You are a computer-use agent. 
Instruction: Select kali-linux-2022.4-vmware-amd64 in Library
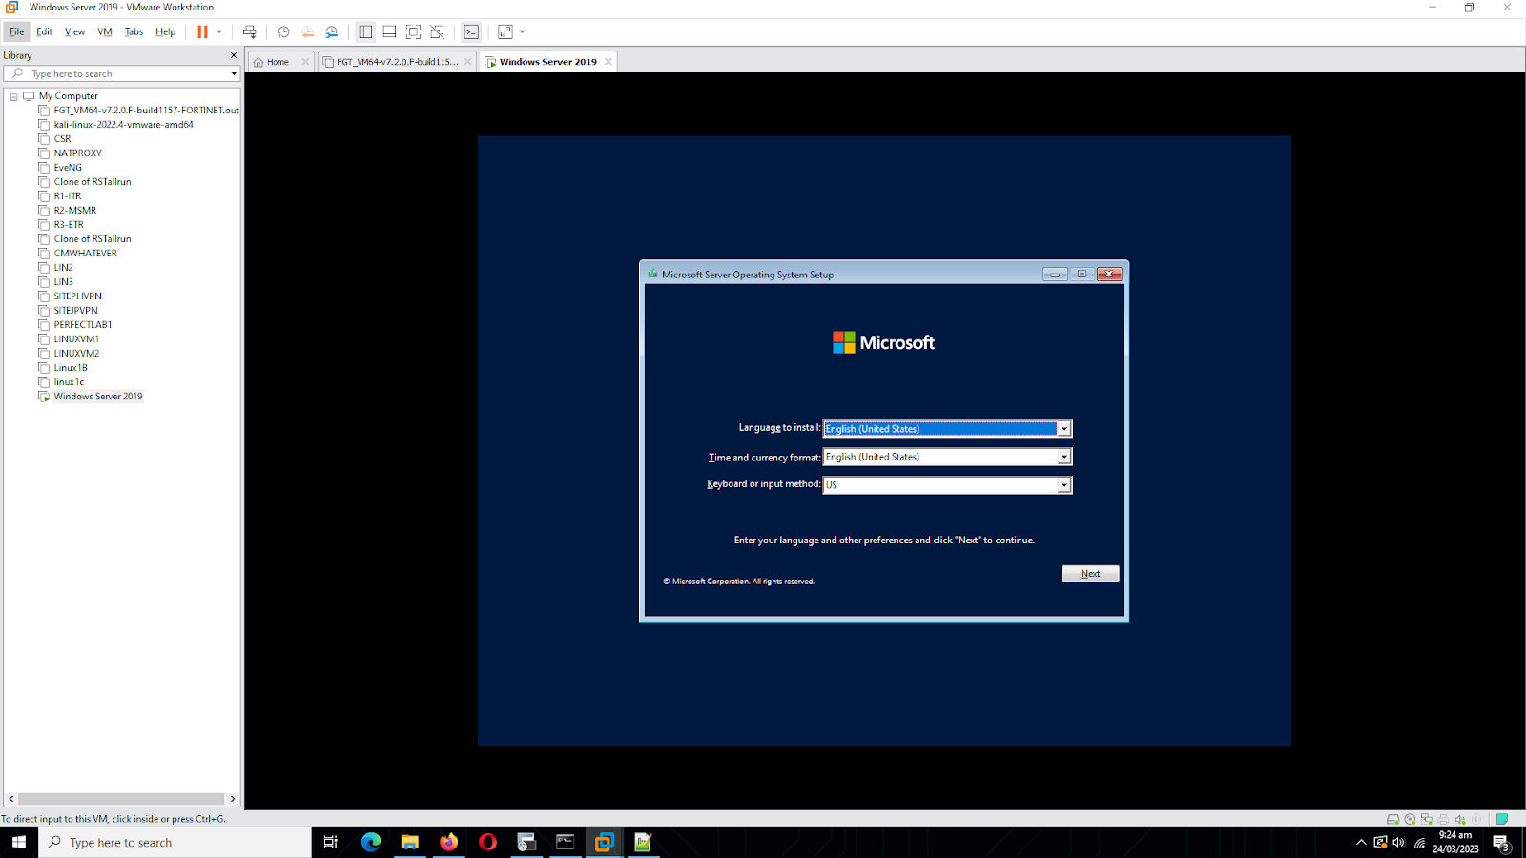(x=123, y=125)
